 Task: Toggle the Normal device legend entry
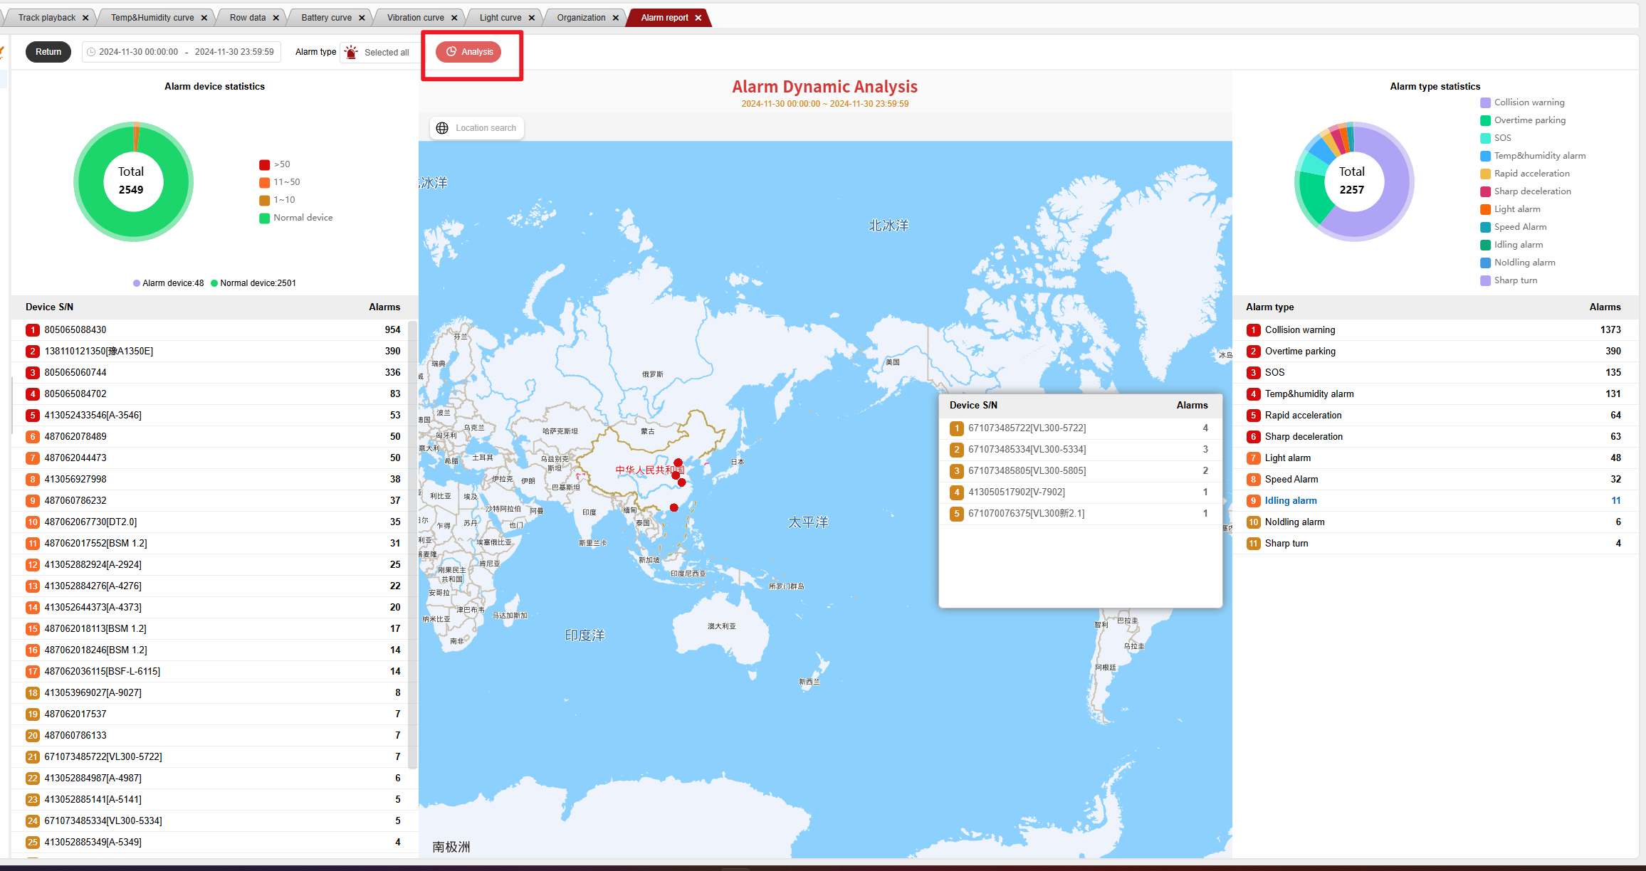(302, 218)
